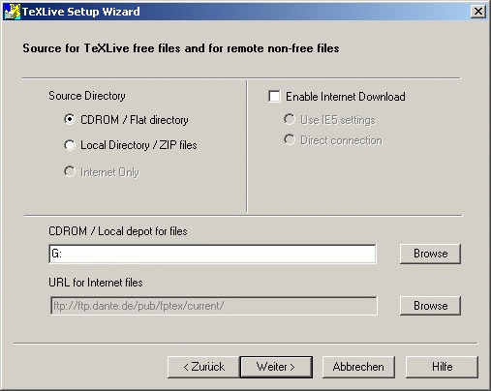Click the TeXLive icon in the title bar
The image size is (491, 391).
click(x=12, y=12)
